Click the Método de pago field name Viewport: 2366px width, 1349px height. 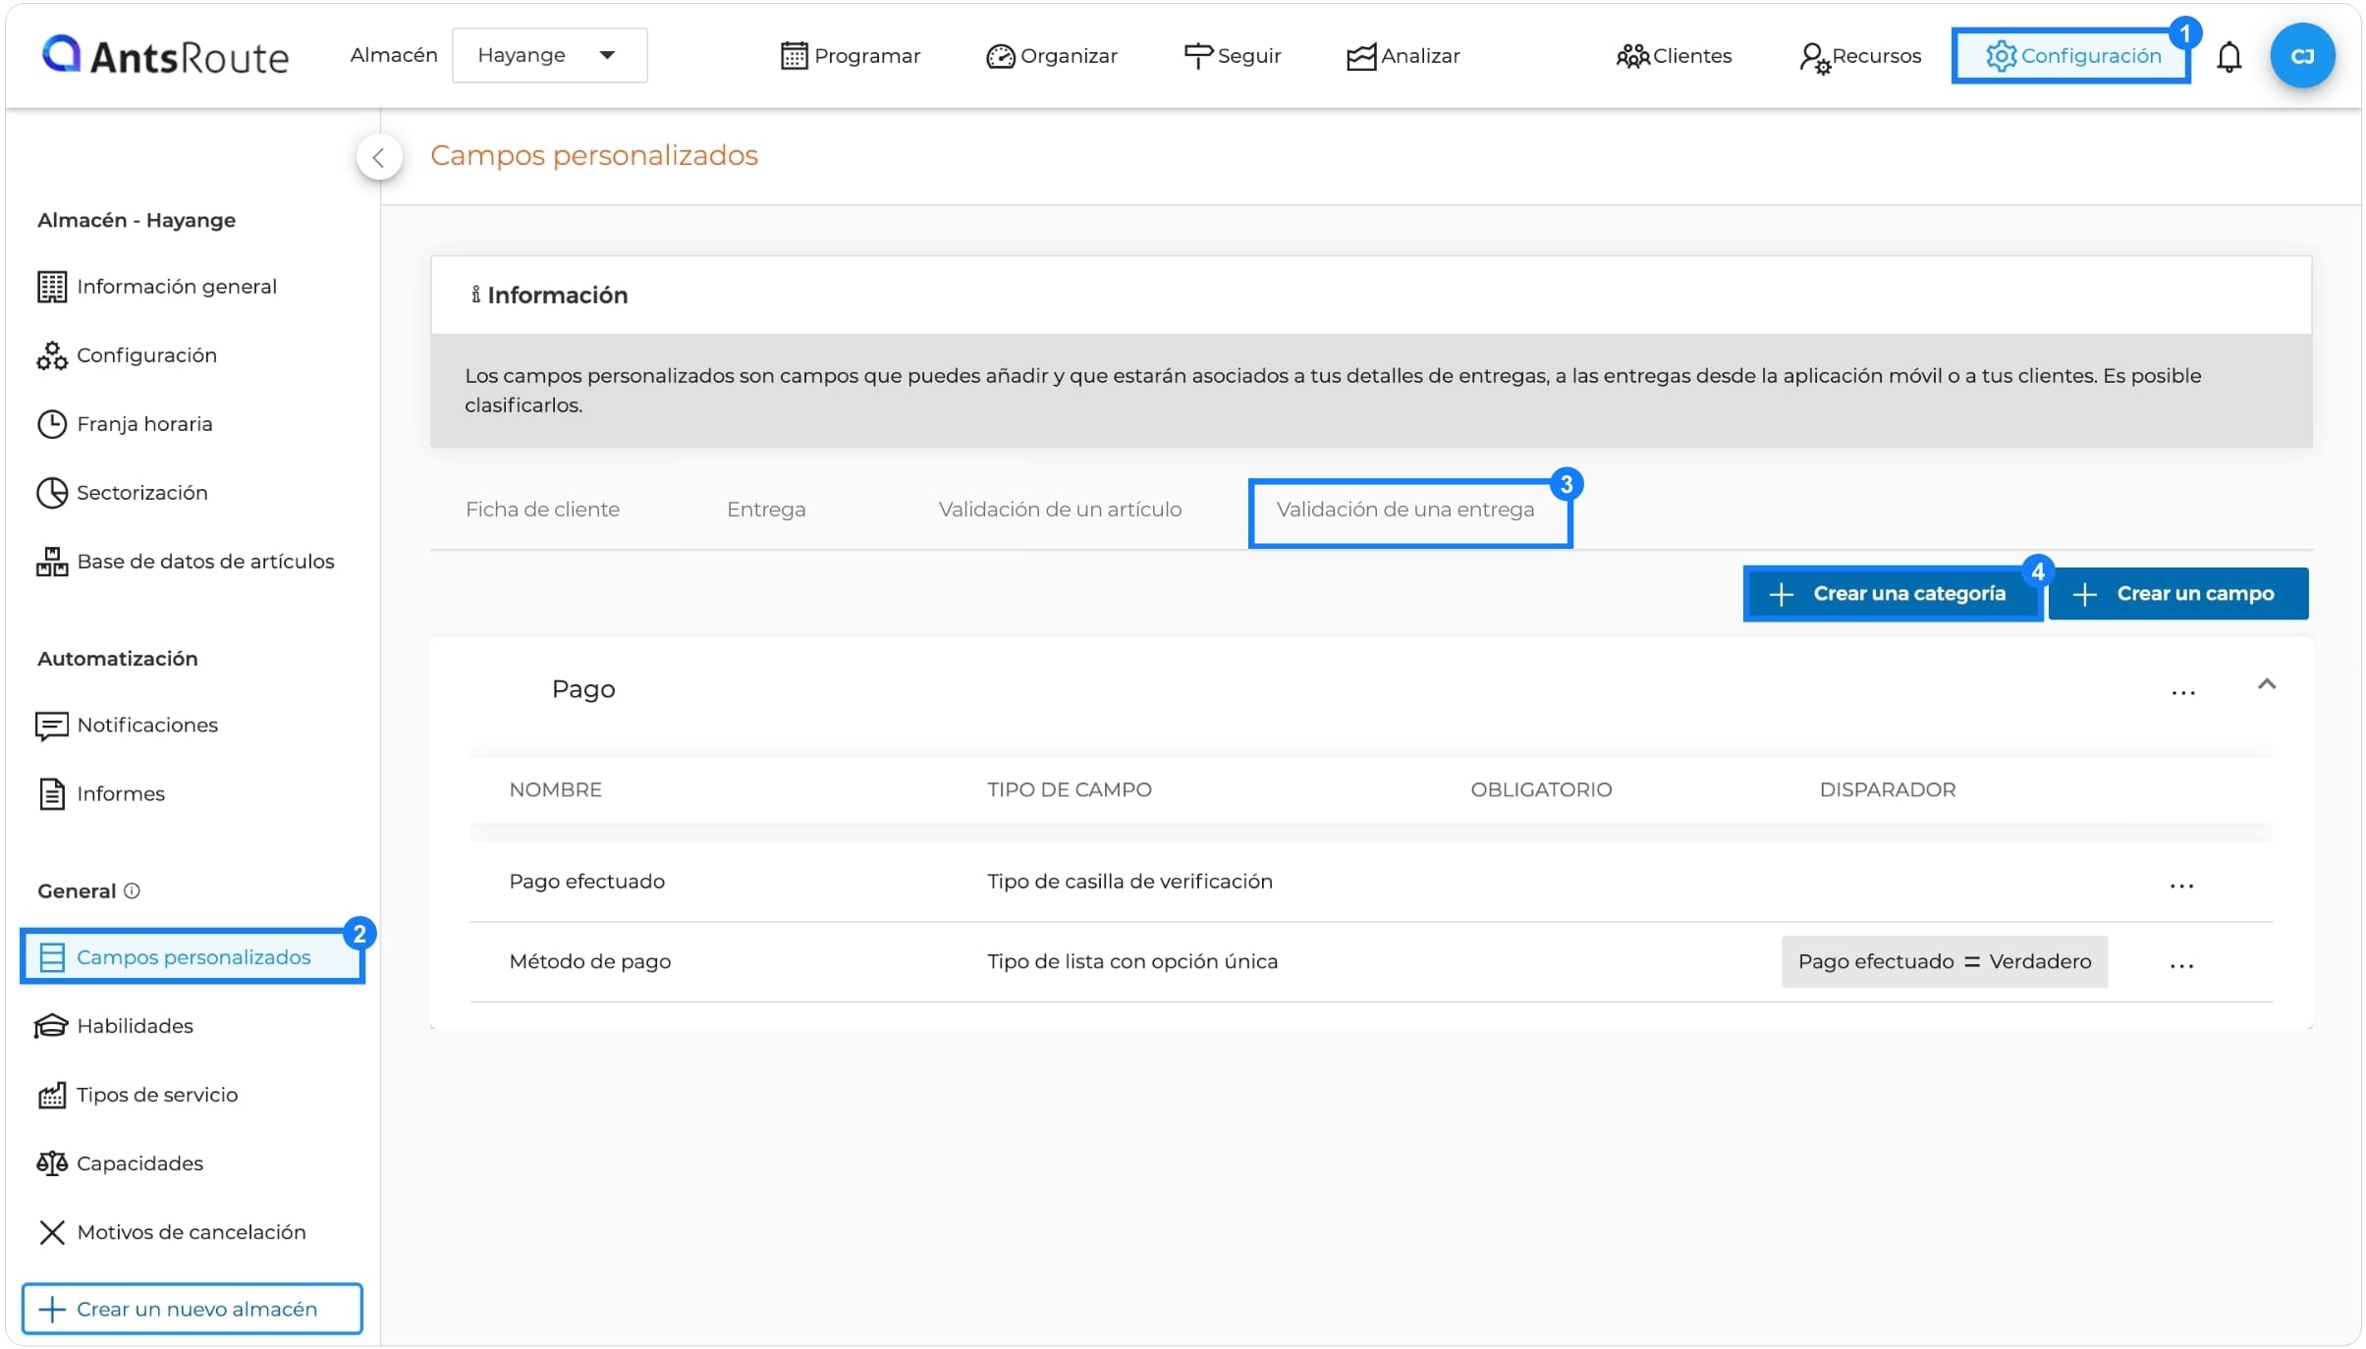pyautogui.click(x=590, y=961)
